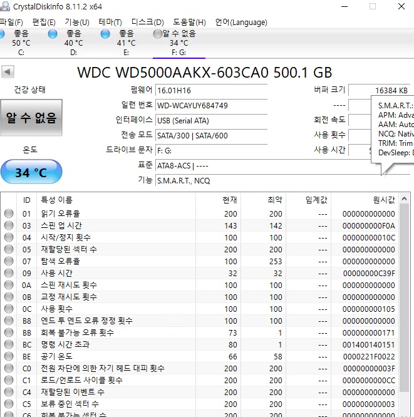Click the 회전 속도 label

[x=329, y=120]
